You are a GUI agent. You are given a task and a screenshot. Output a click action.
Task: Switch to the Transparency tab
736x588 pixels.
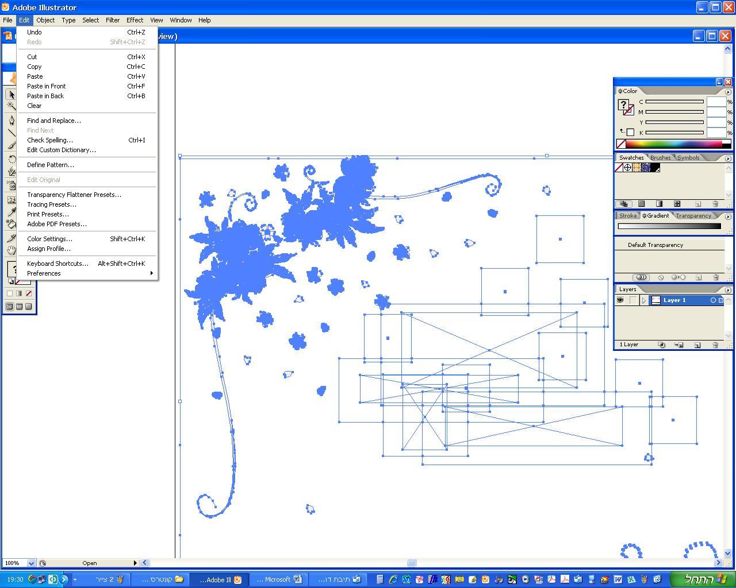coord(693,216)
